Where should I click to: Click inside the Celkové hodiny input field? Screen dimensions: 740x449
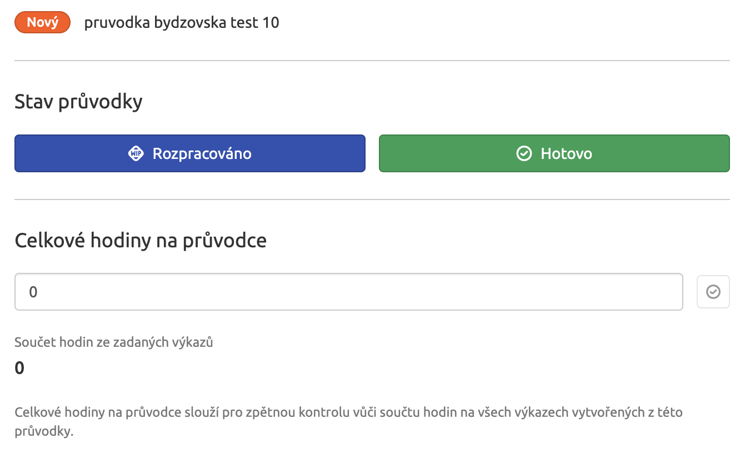[349, 291]
